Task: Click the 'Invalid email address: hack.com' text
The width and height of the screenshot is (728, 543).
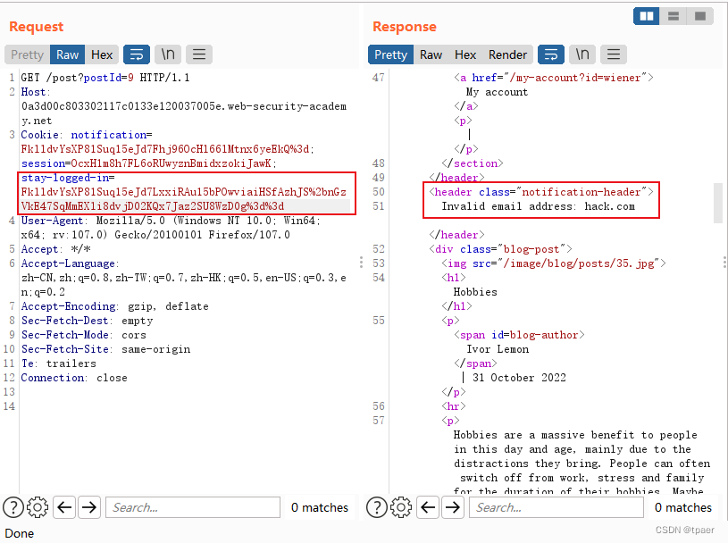Action: click(x=538, y=206)
